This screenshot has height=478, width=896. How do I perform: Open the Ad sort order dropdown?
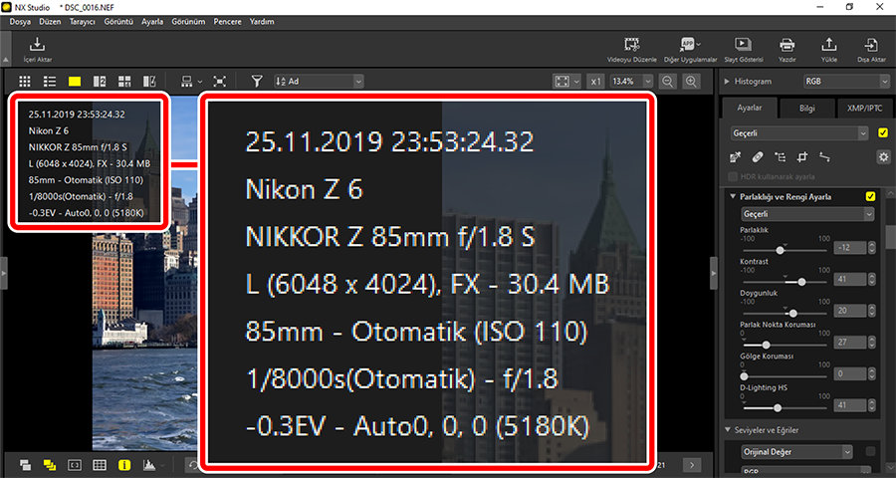tap(319, 82)
